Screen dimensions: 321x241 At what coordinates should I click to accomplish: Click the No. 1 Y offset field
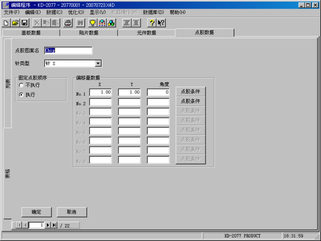pos(129,92)
